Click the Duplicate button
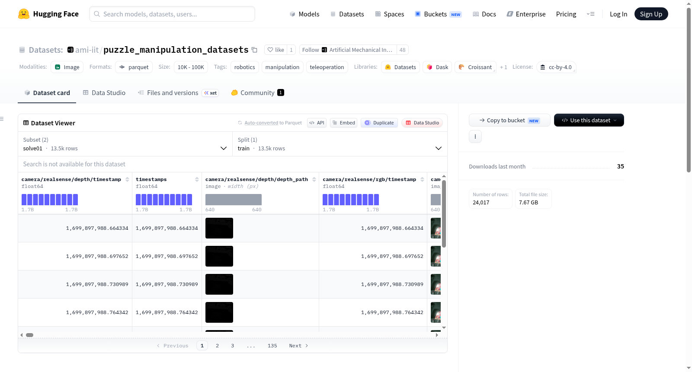The width and height of the screenshot is (692, 372). [x=379, y=123]
